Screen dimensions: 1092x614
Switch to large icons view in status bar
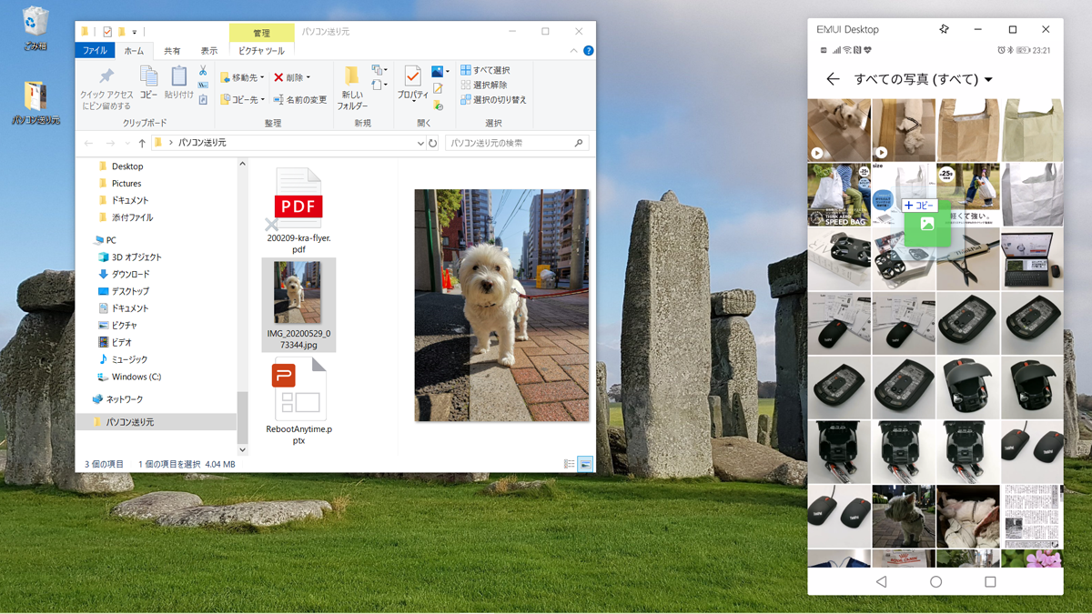pos(585,464)
